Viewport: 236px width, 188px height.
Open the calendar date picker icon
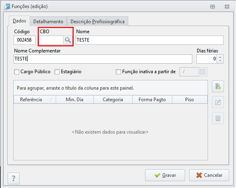click(x=203, y=72)
